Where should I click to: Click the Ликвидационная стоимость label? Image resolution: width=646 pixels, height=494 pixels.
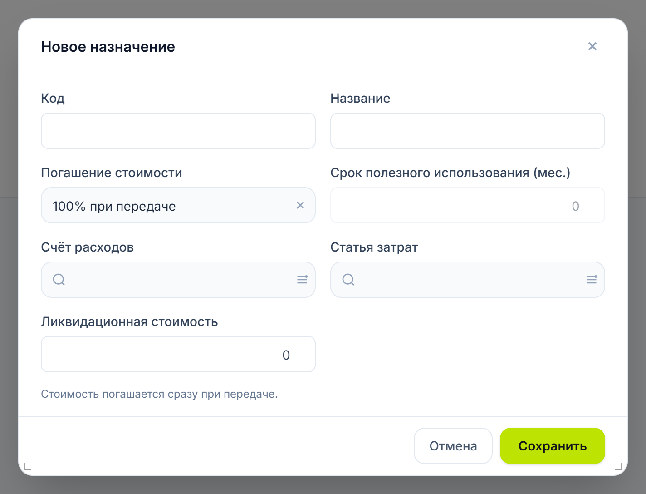[130, 321]
